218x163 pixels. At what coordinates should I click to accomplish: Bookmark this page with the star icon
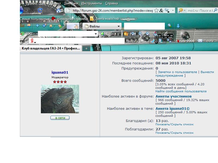point(156,10)
